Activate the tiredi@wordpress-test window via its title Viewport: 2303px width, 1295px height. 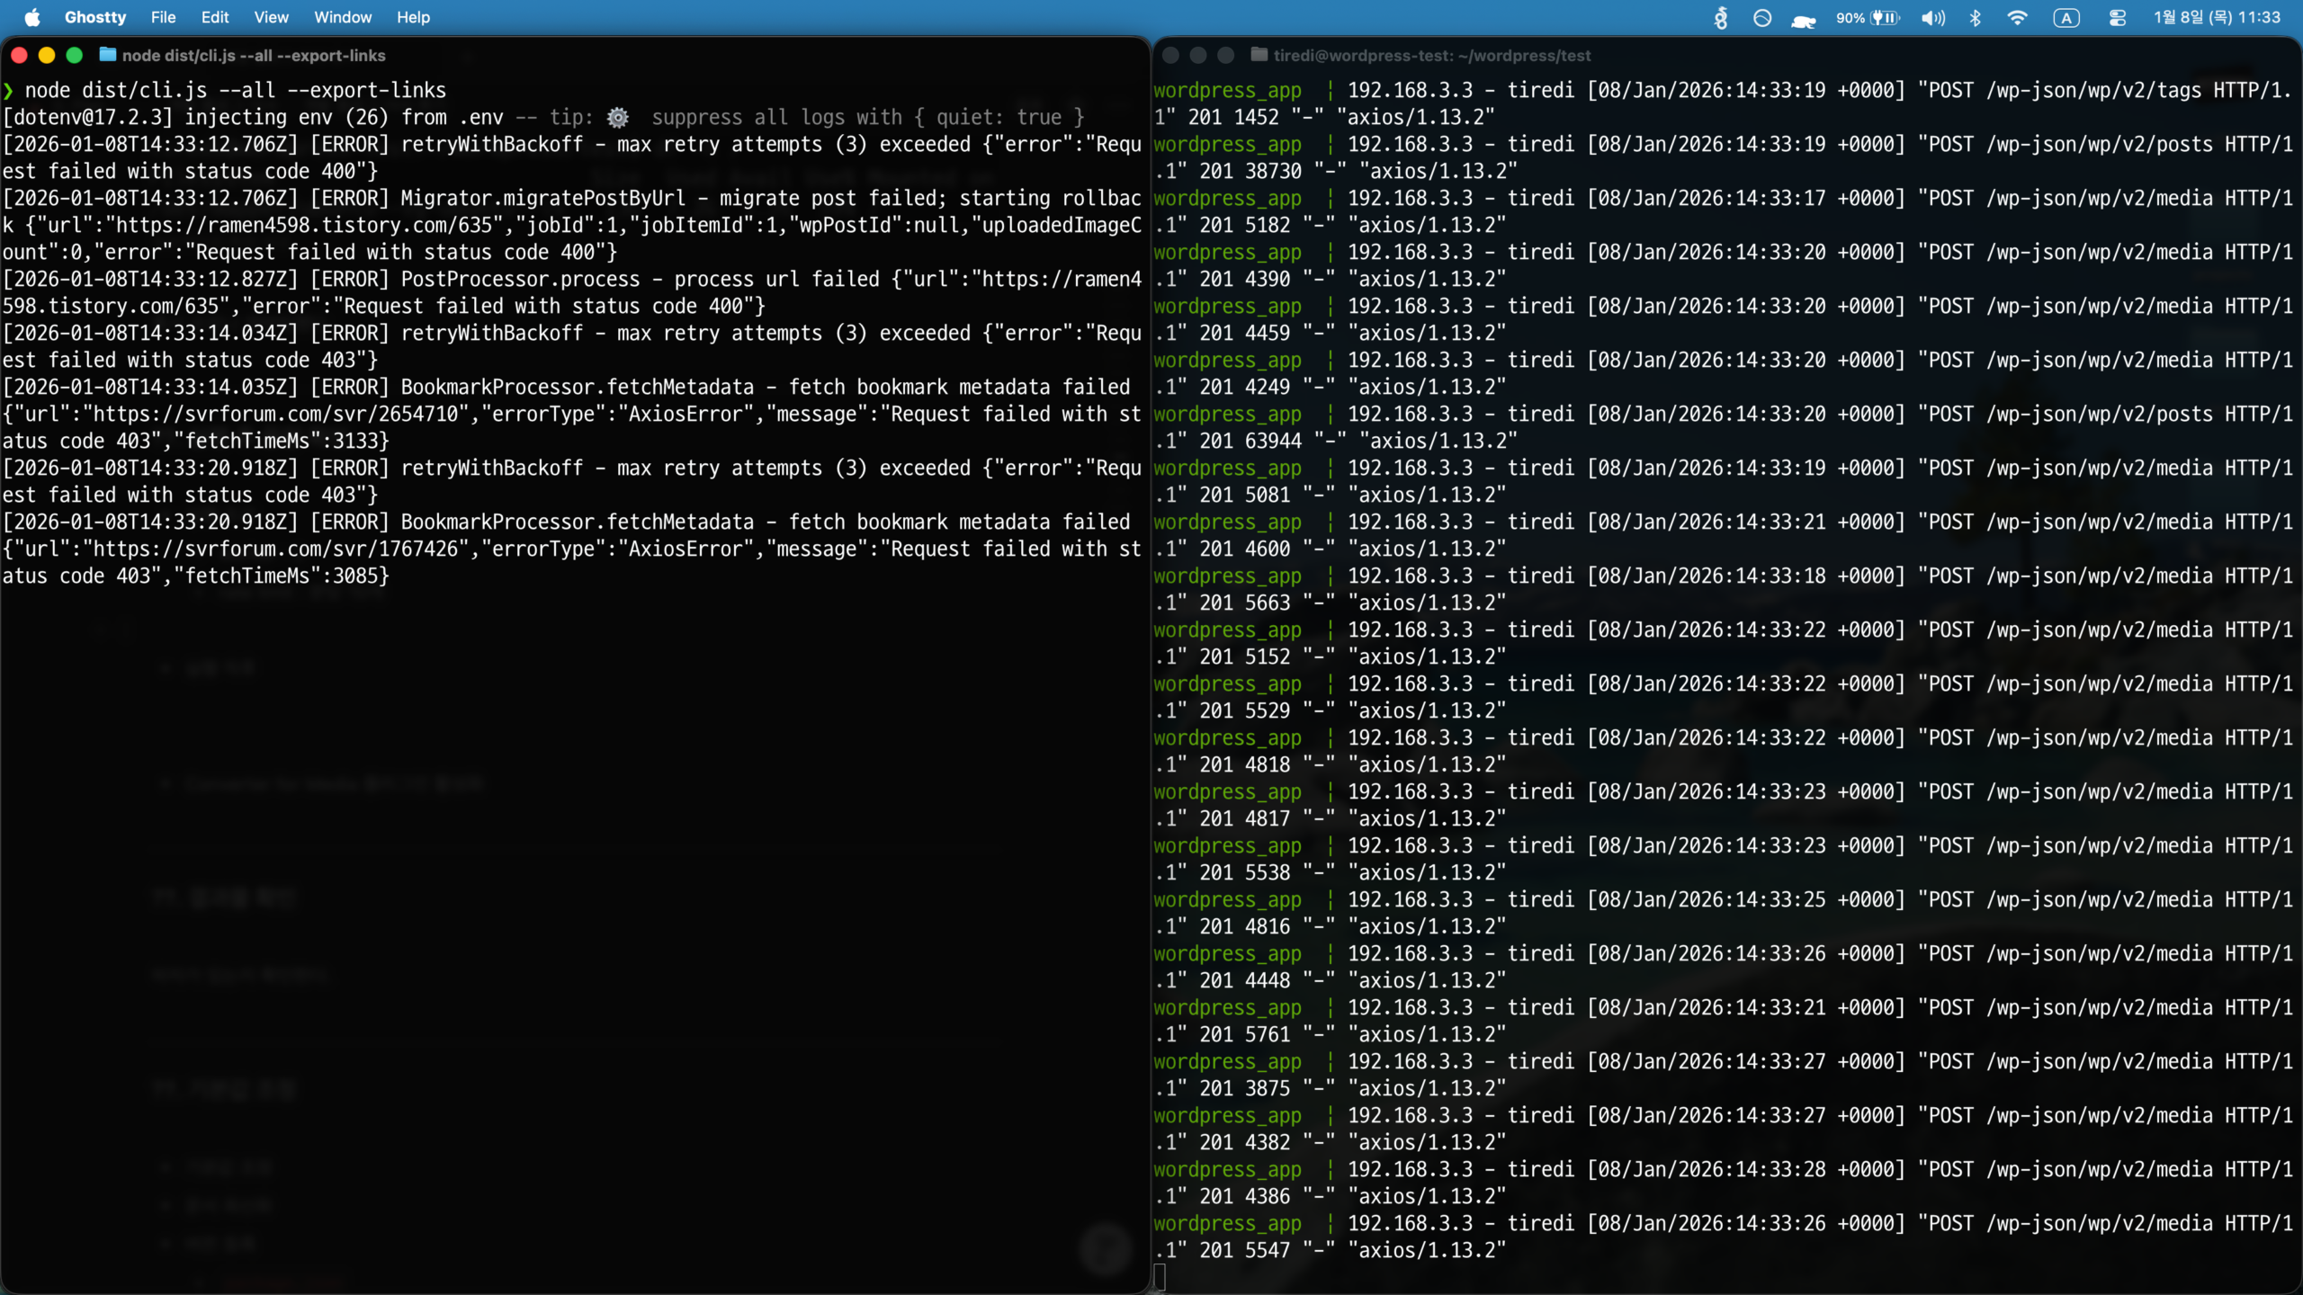coord(1432,55)
